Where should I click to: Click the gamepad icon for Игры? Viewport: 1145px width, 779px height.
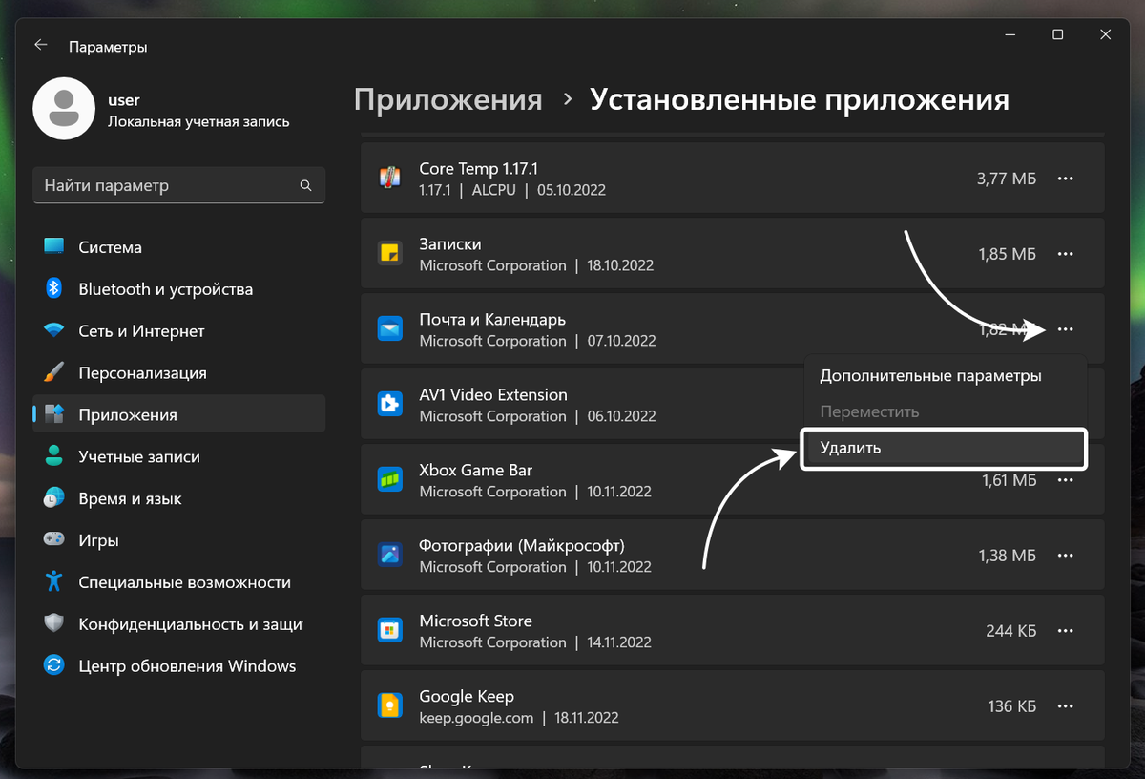click(x=54, y=540)
